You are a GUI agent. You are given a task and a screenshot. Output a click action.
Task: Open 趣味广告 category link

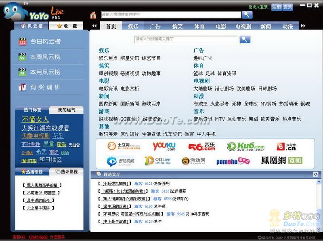click(203, 58)
